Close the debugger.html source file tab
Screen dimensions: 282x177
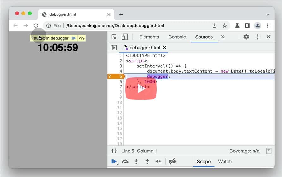[164, 48]
